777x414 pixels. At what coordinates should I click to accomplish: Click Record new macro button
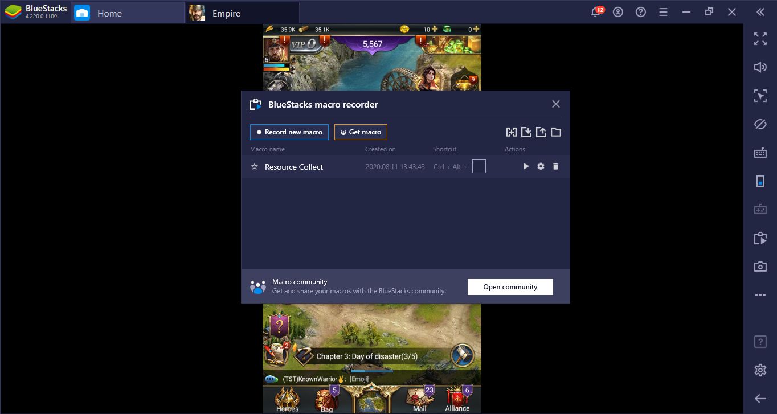tap(289, 132)
